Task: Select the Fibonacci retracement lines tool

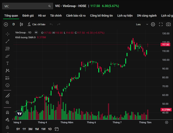Action: pyautogui.click(x=7, y=49)
